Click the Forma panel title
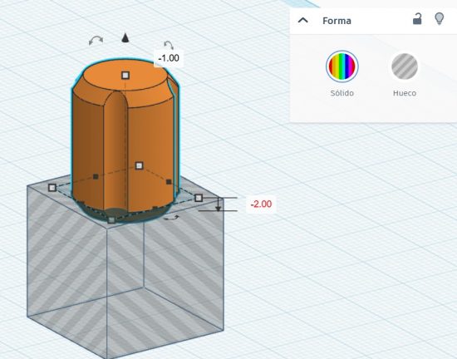The height and width of the screenshot is (359, 457). click(337, 21)
